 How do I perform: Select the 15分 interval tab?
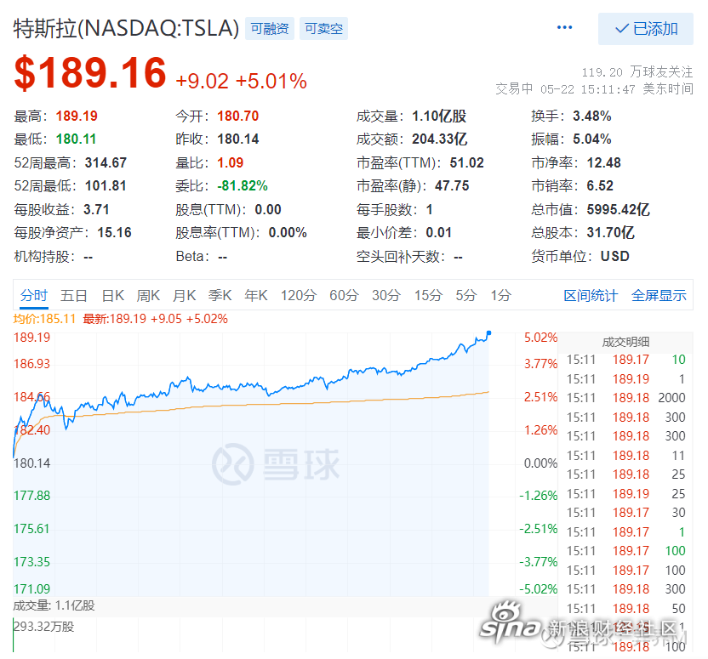[x=429, y=295]
